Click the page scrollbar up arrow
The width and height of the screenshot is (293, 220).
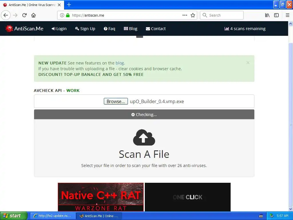tap(290, 23)
